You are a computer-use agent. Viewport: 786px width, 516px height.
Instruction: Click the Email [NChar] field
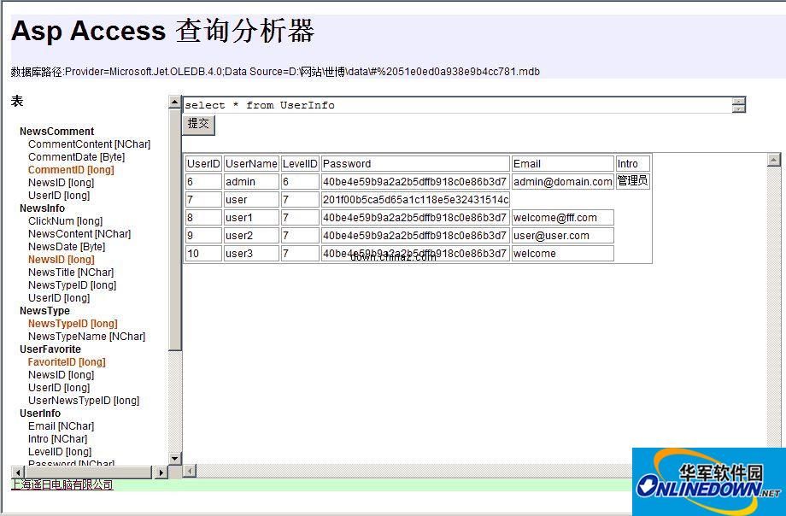pos(62,426)
